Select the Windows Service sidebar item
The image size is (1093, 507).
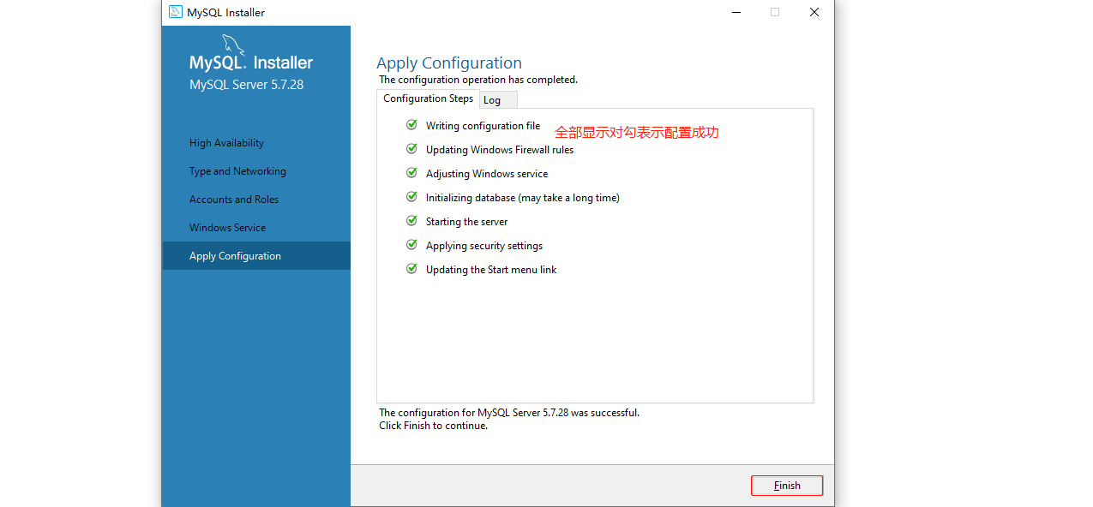point(227,228)
